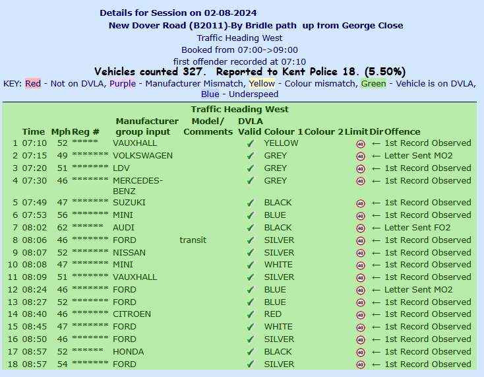Click speed value 62 in AUDI row
The height and width of the screenshot is (377, 484).
click(62, 228)
